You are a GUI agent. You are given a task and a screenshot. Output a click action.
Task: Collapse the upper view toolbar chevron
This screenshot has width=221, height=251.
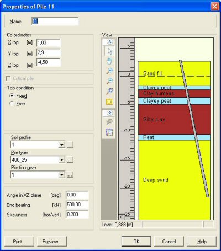pos(110,41)
